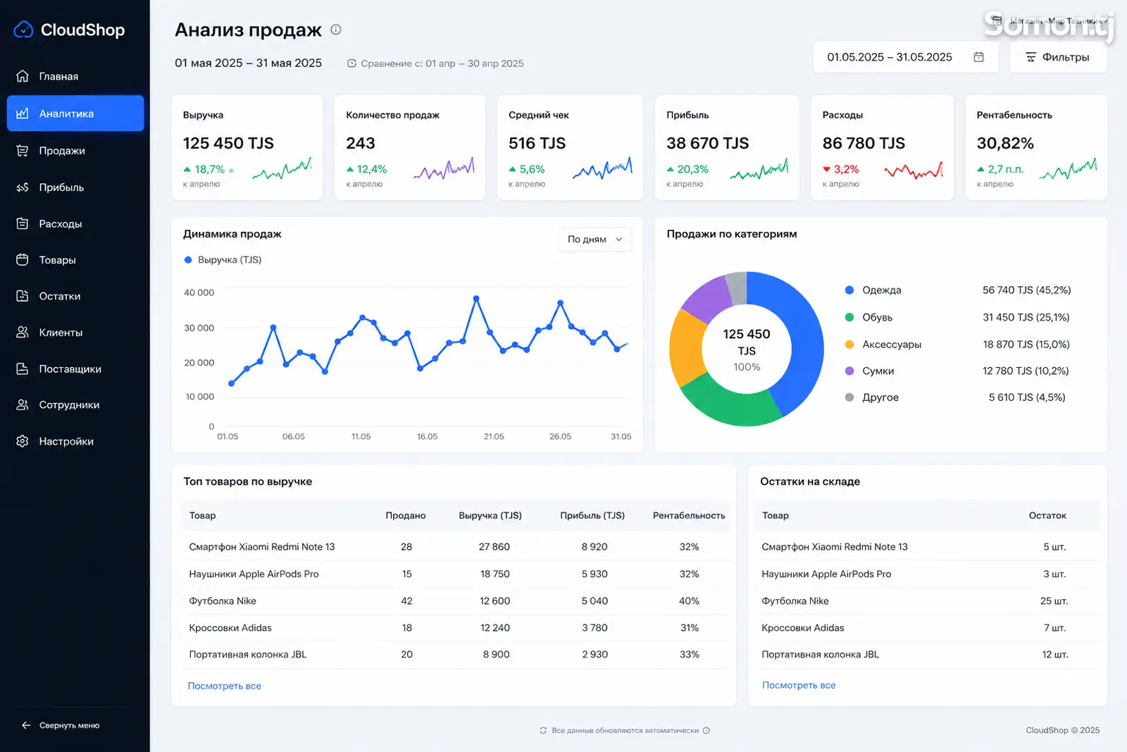Toggle the Выручка (TJS) chart legend
1127x752 pixels.
[x=223, y=260]
